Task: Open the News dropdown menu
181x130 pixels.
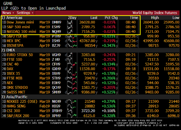Action: point(8,13)
